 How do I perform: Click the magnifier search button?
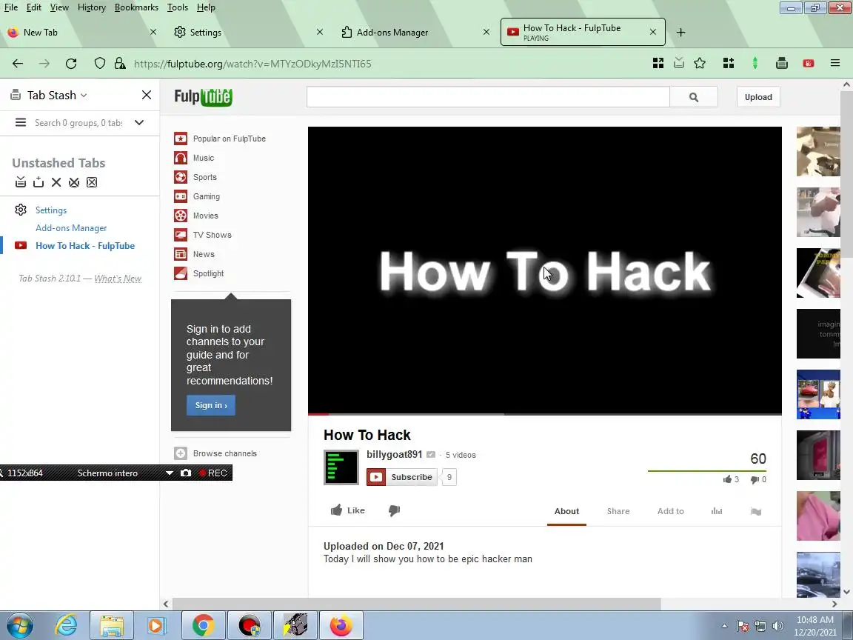694,97
